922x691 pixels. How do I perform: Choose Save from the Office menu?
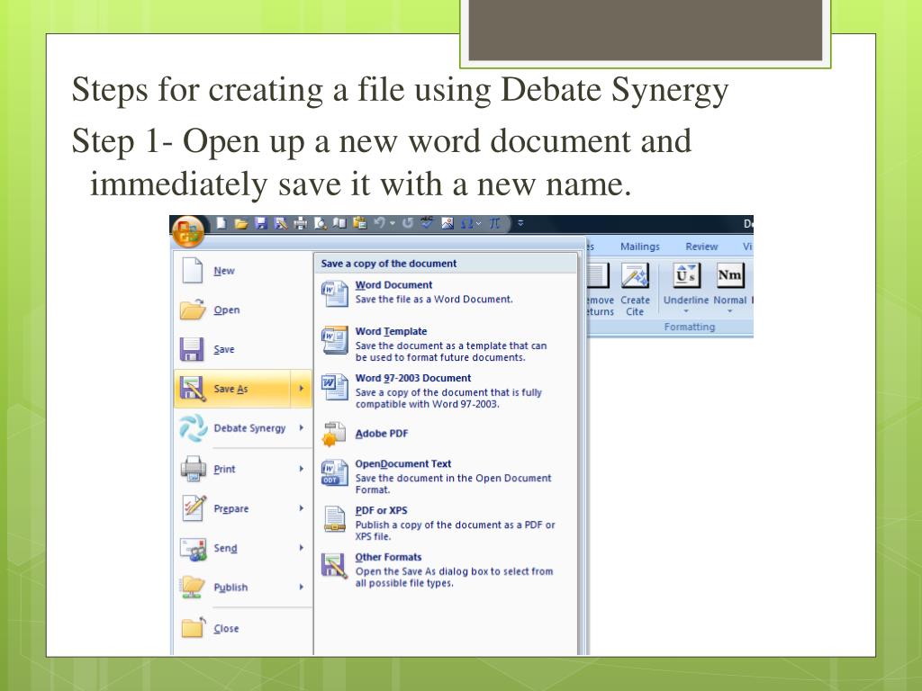[243, 349]
